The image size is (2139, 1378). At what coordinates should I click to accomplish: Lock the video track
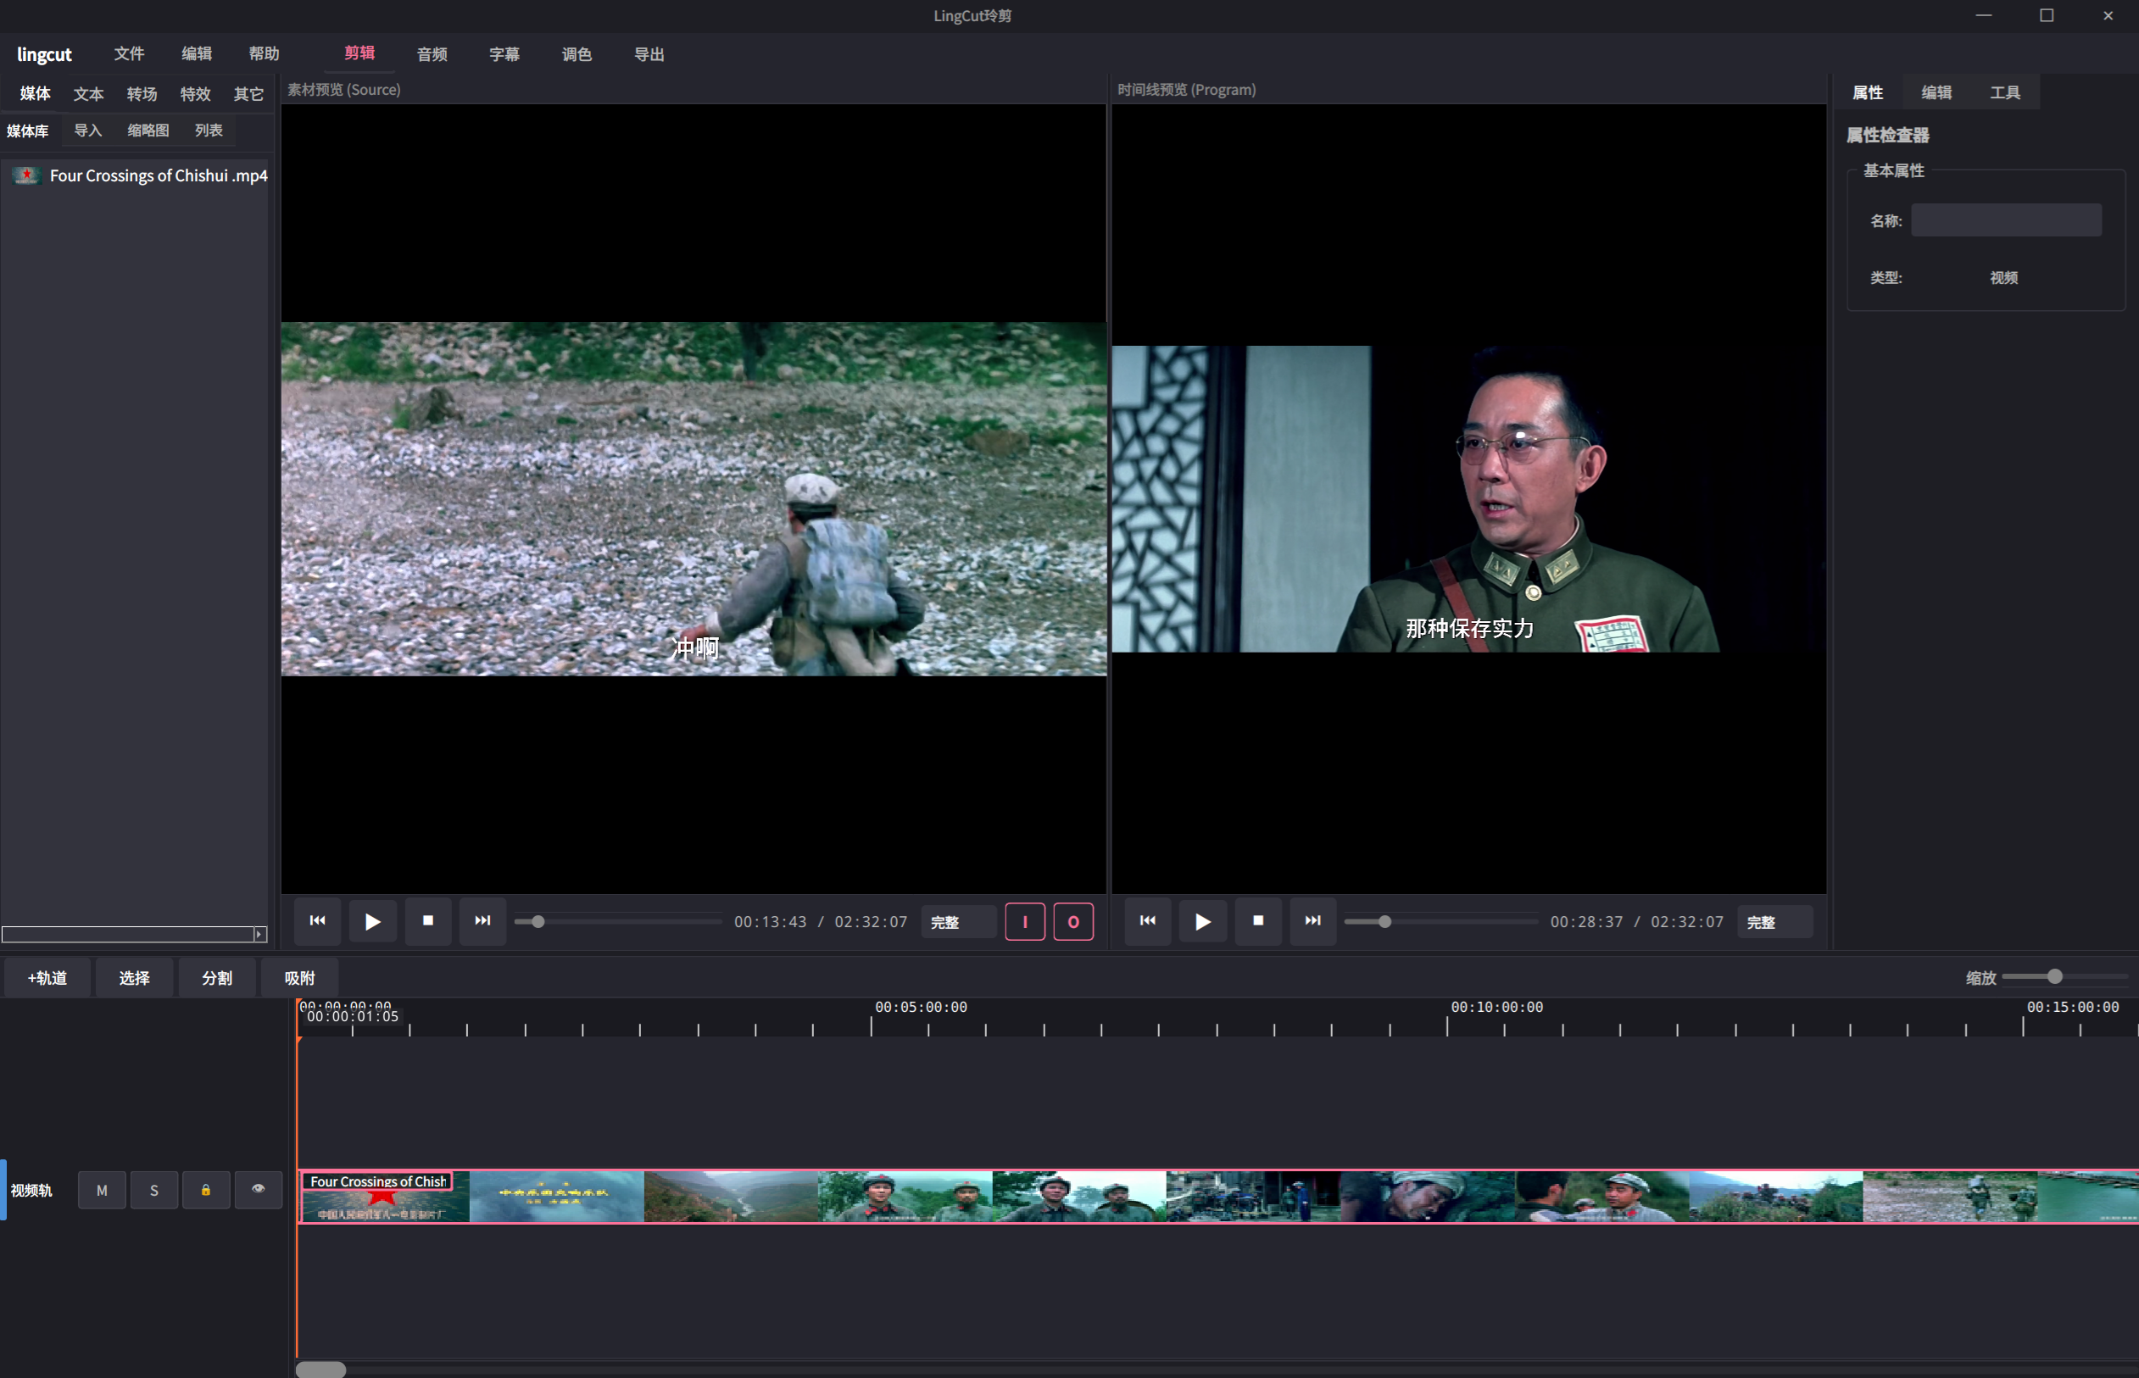(x=206, y=1190)
